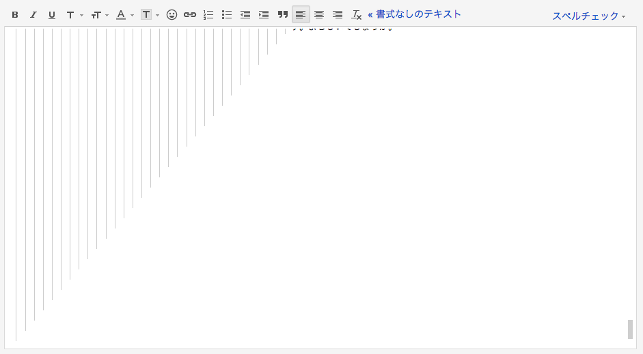Toggle italic text style
Image resolution: width=643 pixels, height=354 pixels.
tap(33, 14)
